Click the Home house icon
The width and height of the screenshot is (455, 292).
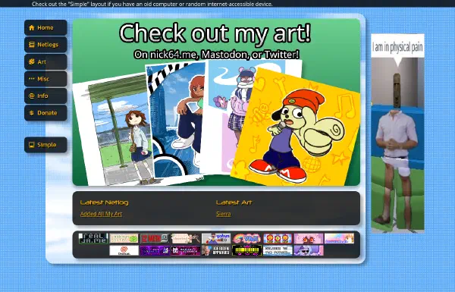[x=32, y=28]
